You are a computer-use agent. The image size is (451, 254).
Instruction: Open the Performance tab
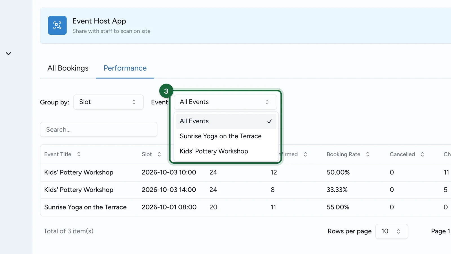[125, 68]
